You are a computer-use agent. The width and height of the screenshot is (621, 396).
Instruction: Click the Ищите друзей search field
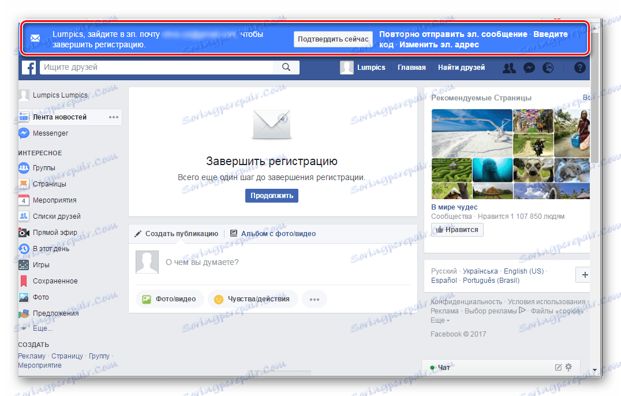pos(156,68)
